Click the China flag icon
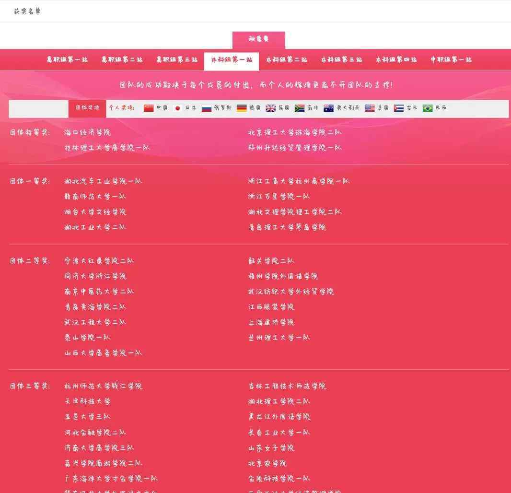This screenshot has width=511, height=493. click(x=149, y=108)
